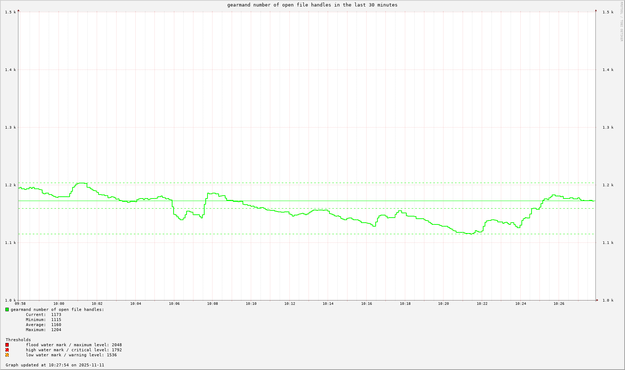Viewport: 625px width, 370px height.
Task: Click the 09:58 start time label
Action: pos(20,304)
